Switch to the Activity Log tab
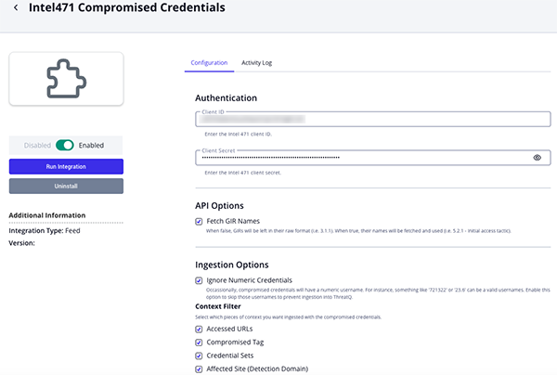The height and width of the screenshot is (375, 557). [x=256, y=63]
